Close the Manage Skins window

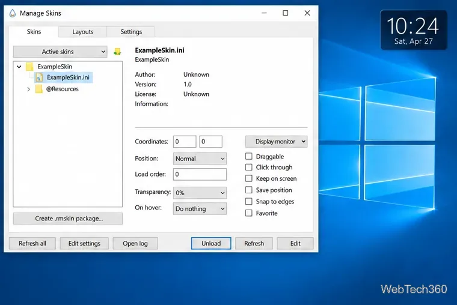307,13
